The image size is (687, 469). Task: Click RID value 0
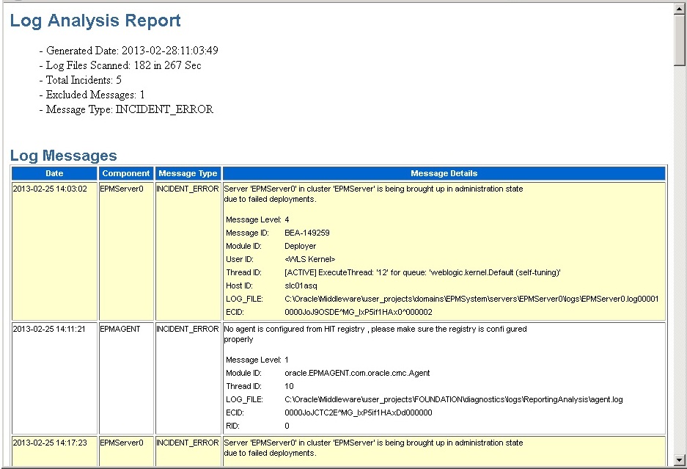tap(287, 426)
